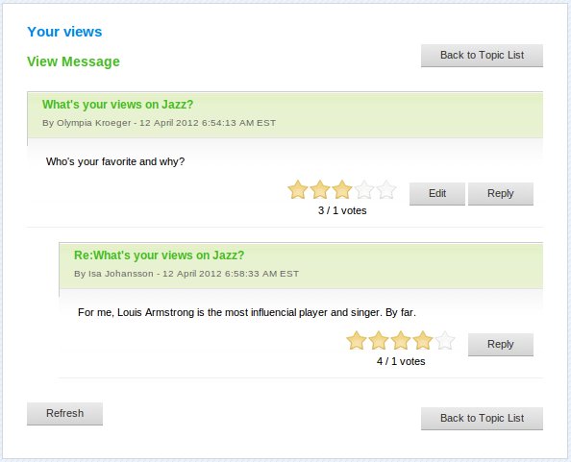The width and height of the screenshot is (571, 462).
Task: Rate Olympia Kroeger's post four stars
Action: click(364, 190)
